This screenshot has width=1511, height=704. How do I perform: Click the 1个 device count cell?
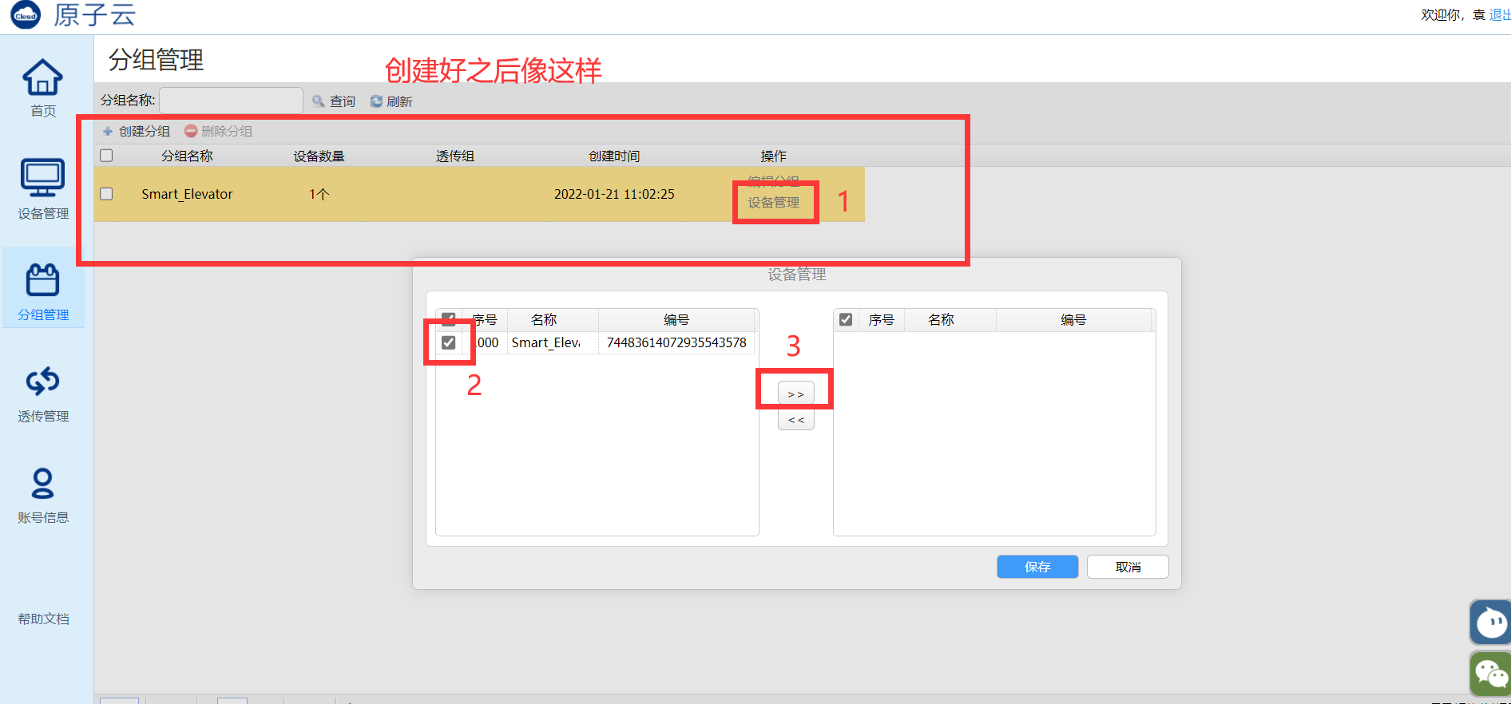click(x=319, y=194)
